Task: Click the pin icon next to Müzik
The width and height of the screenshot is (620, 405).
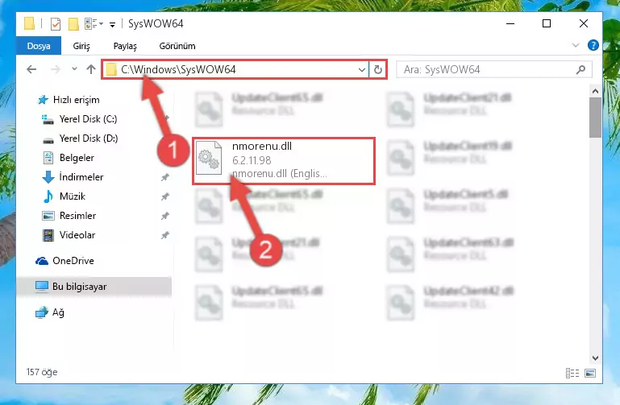Action: (165, 196)
